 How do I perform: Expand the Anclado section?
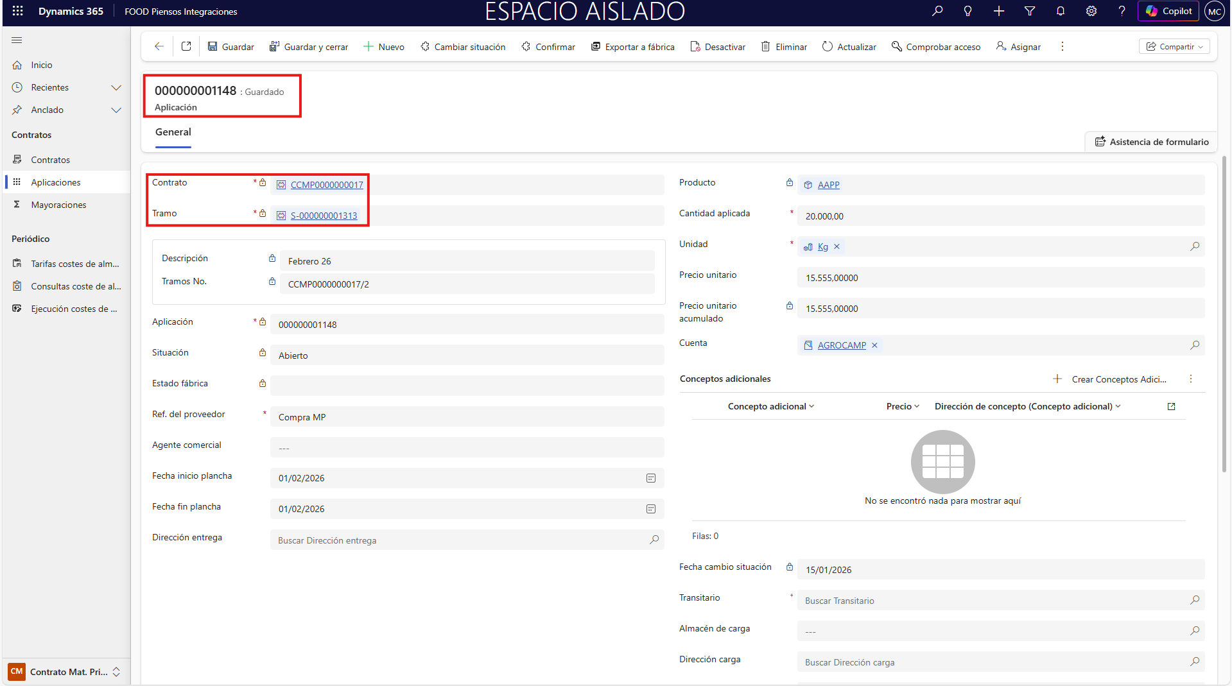coord(116,110)
